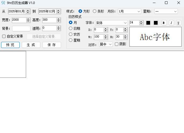This screenshot has height=133, width=184.
Task: Pick second black color swatch
Action: click(x=156, y=23)
